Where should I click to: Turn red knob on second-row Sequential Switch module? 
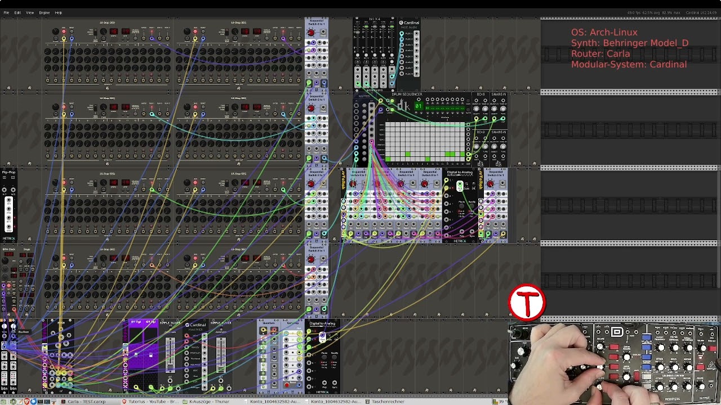(x=310, y=108)
